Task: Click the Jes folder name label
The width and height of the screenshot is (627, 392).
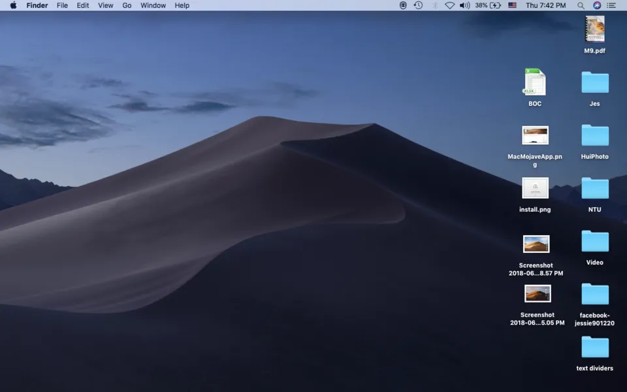Action: 594,104
